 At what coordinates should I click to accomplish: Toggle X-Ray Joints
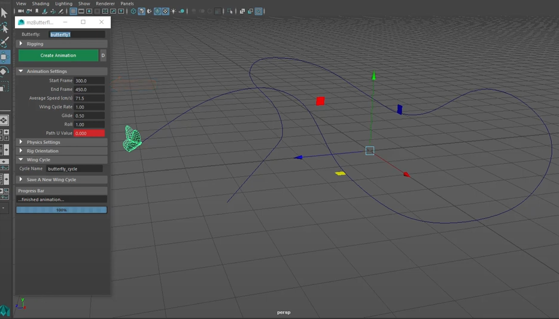tap(258, 11)
